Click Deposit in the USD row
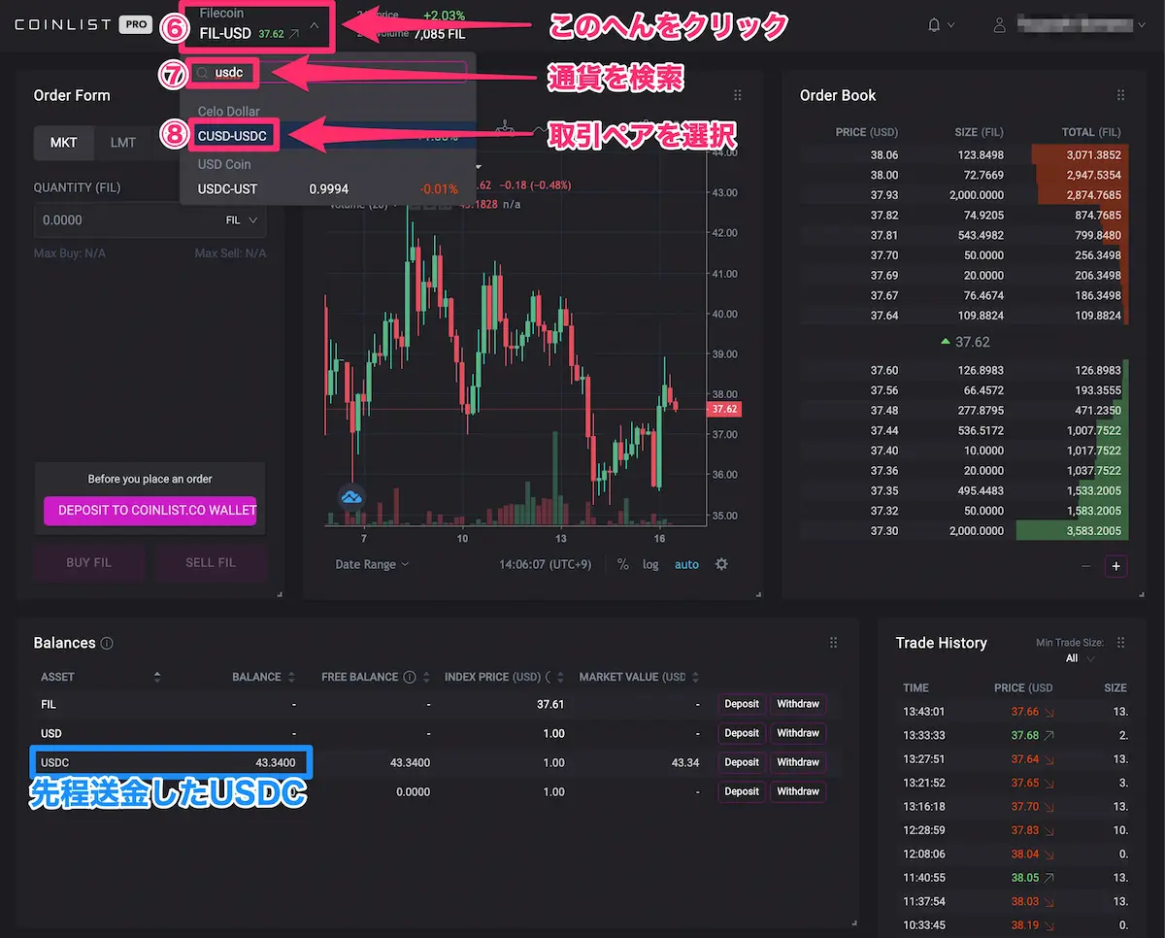1165x938 pixels. [742, 733]
